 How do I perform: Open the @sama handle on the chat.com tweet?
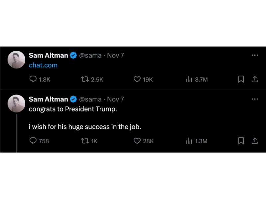[90, 55]
